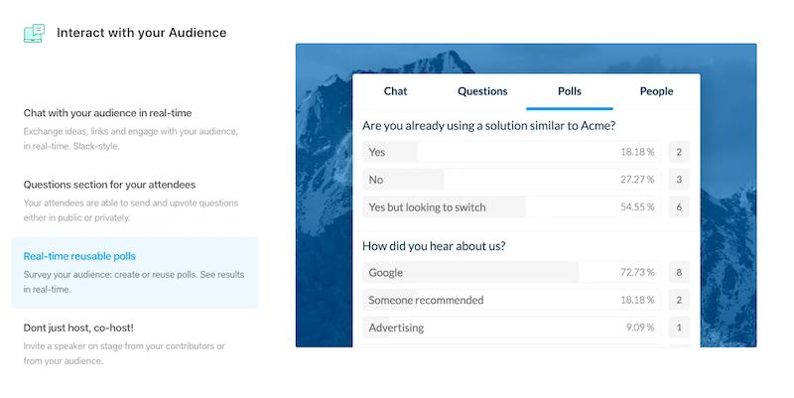Screen dimensions: 794x398
Task: Click the chat icon beside the heading
Action: (x=34, y=34)
